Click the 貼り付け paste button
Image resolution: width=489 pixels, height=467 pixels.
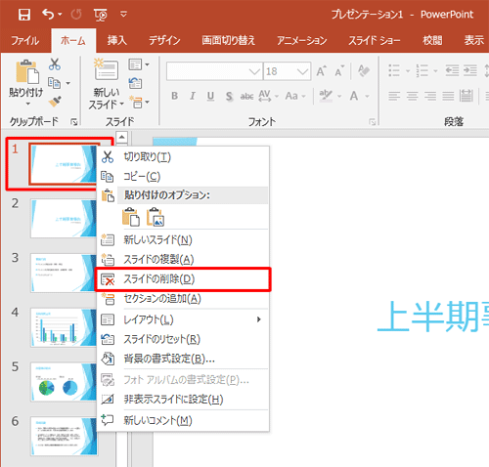pyautogui.click(x=26, y=82)
